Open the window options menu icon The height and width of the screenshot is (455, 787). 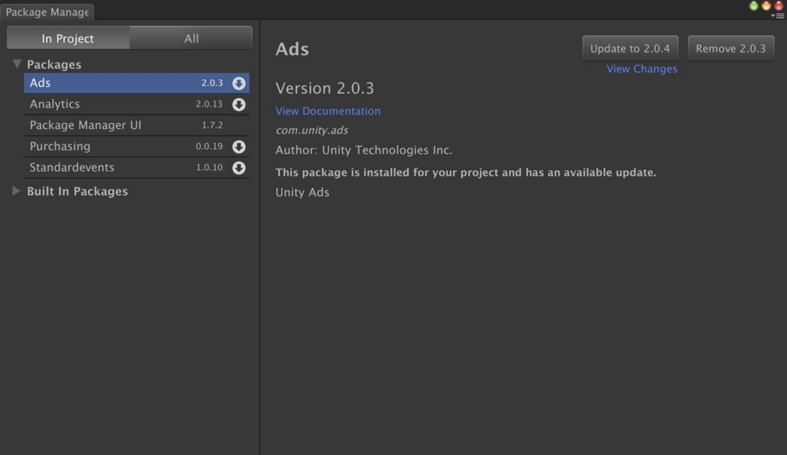click(778, 16)
